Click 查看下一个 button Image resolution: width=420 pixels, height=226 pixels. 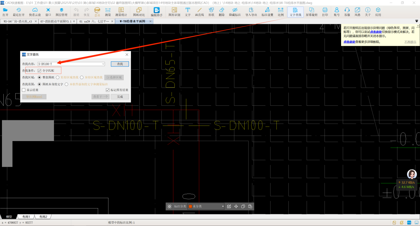(100, 97)
